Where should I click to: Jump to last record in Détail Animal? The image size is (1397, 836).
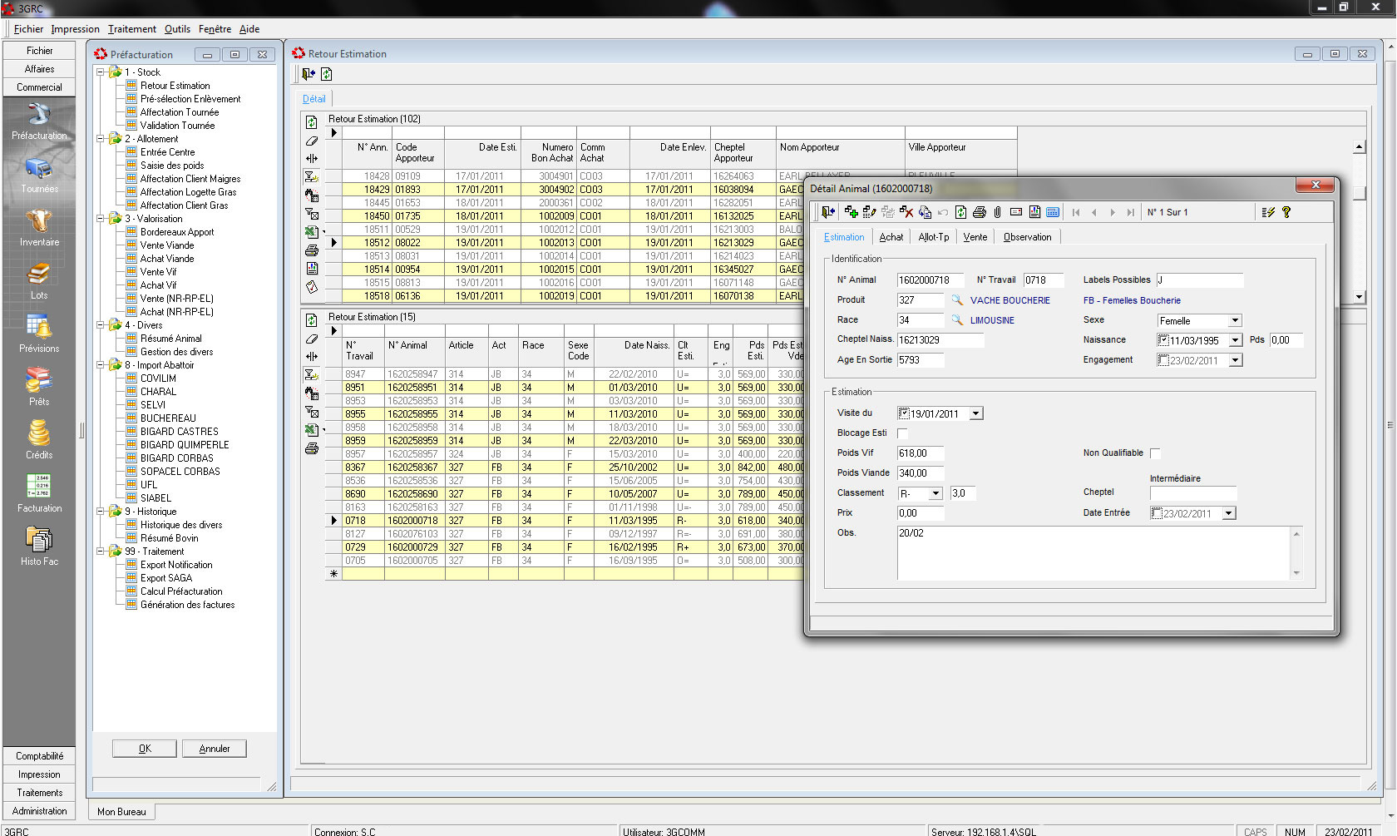tap(1130, 212)
